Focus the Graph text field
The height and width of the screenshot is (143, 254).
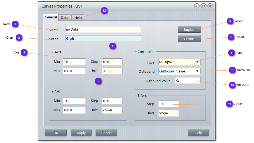[103, 39]
